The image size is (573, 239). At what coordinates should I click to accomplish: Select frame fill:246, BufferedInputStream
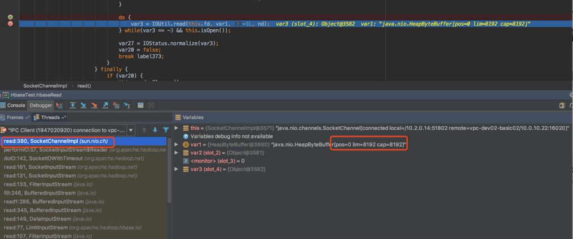tap(83, 193)
